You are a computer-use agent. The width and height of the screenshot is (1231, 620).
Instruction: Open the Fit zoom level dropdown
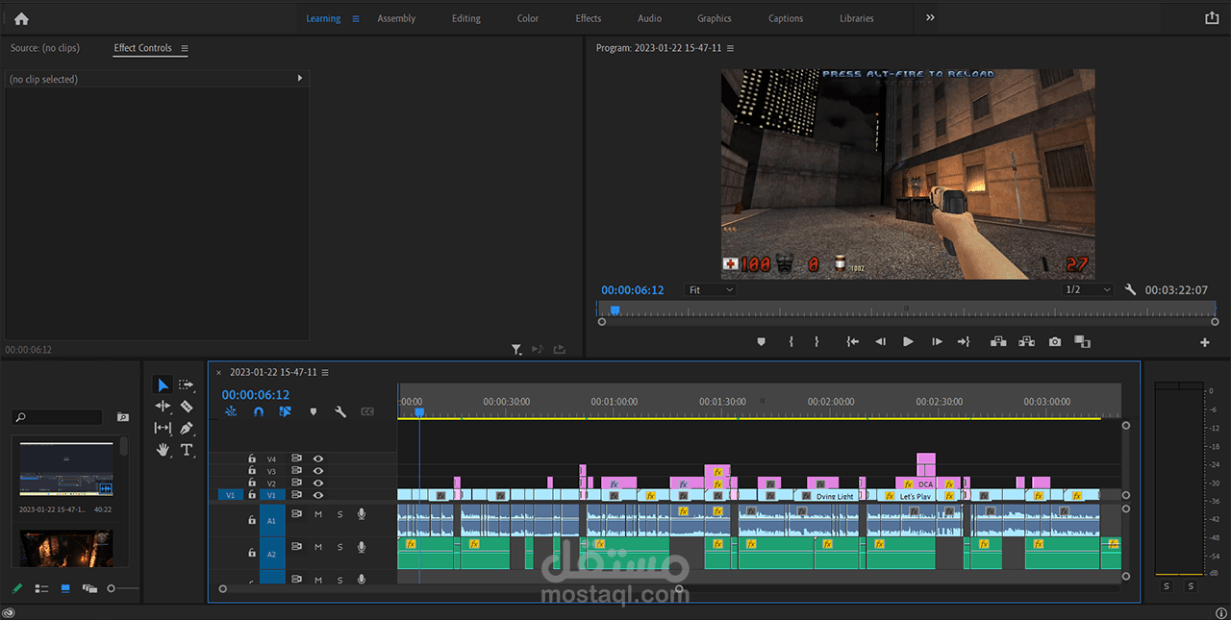click(x=711, y=289)
